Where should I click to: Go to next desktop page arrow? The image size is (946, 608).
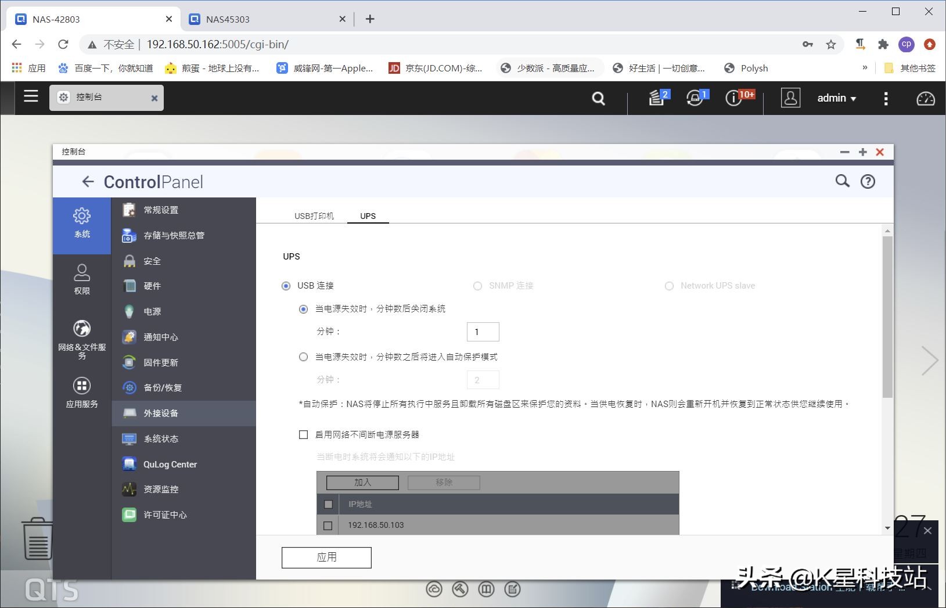coord(930,361)
